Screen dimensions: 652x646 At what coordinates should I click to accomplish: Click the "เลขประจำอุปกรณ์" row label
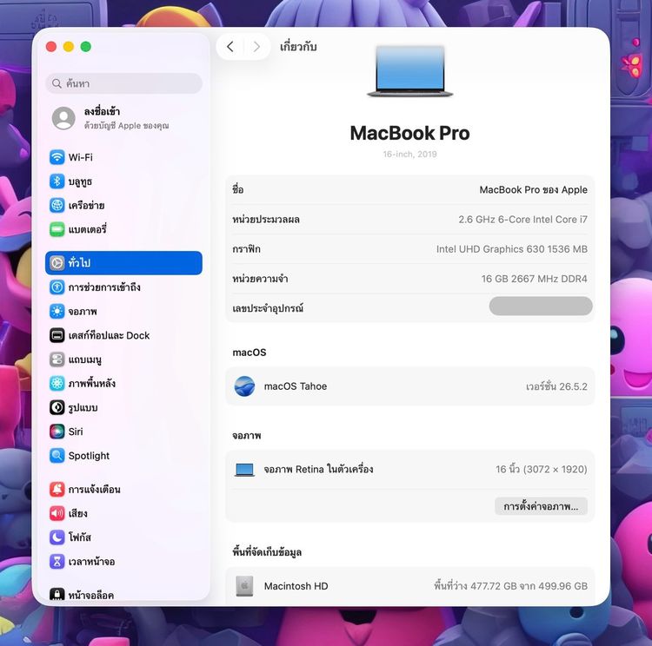[x=269, y=308]
